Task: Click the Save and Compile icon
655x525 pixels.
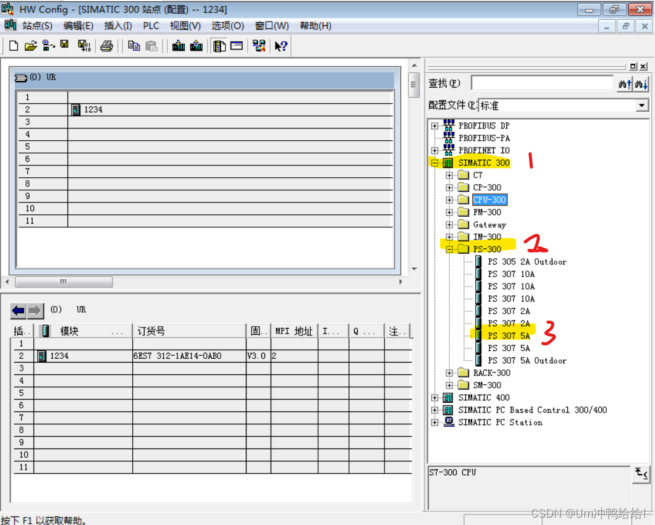Action: point(84,46)
